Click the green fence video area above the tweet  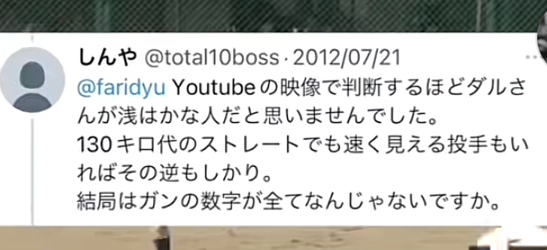[x=273, y=16]
